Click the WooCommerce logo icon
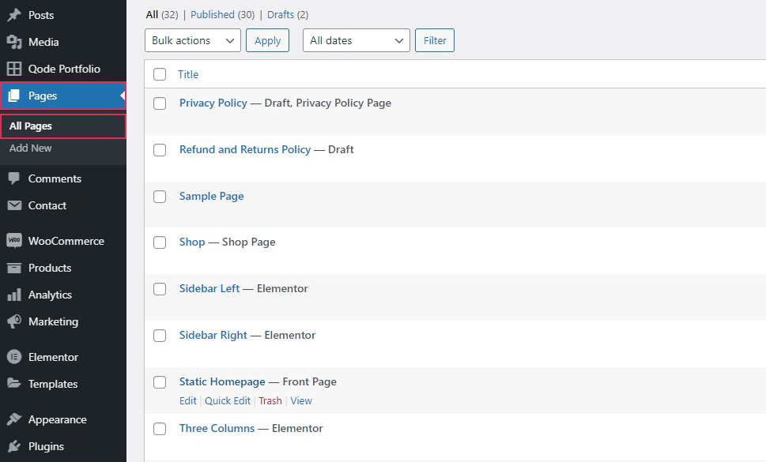Screen dimensions: 766x462 tap(14, 241)
